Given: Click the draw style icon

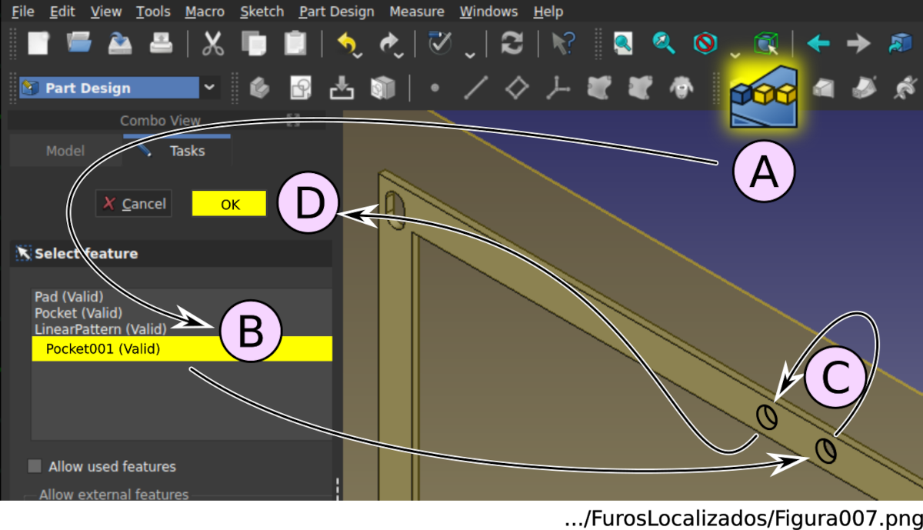Looking at the screenshot, I should (705, 43).
